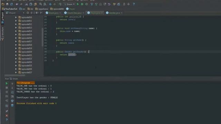Run Enum with the green toolbar play button

click(78, 4)
